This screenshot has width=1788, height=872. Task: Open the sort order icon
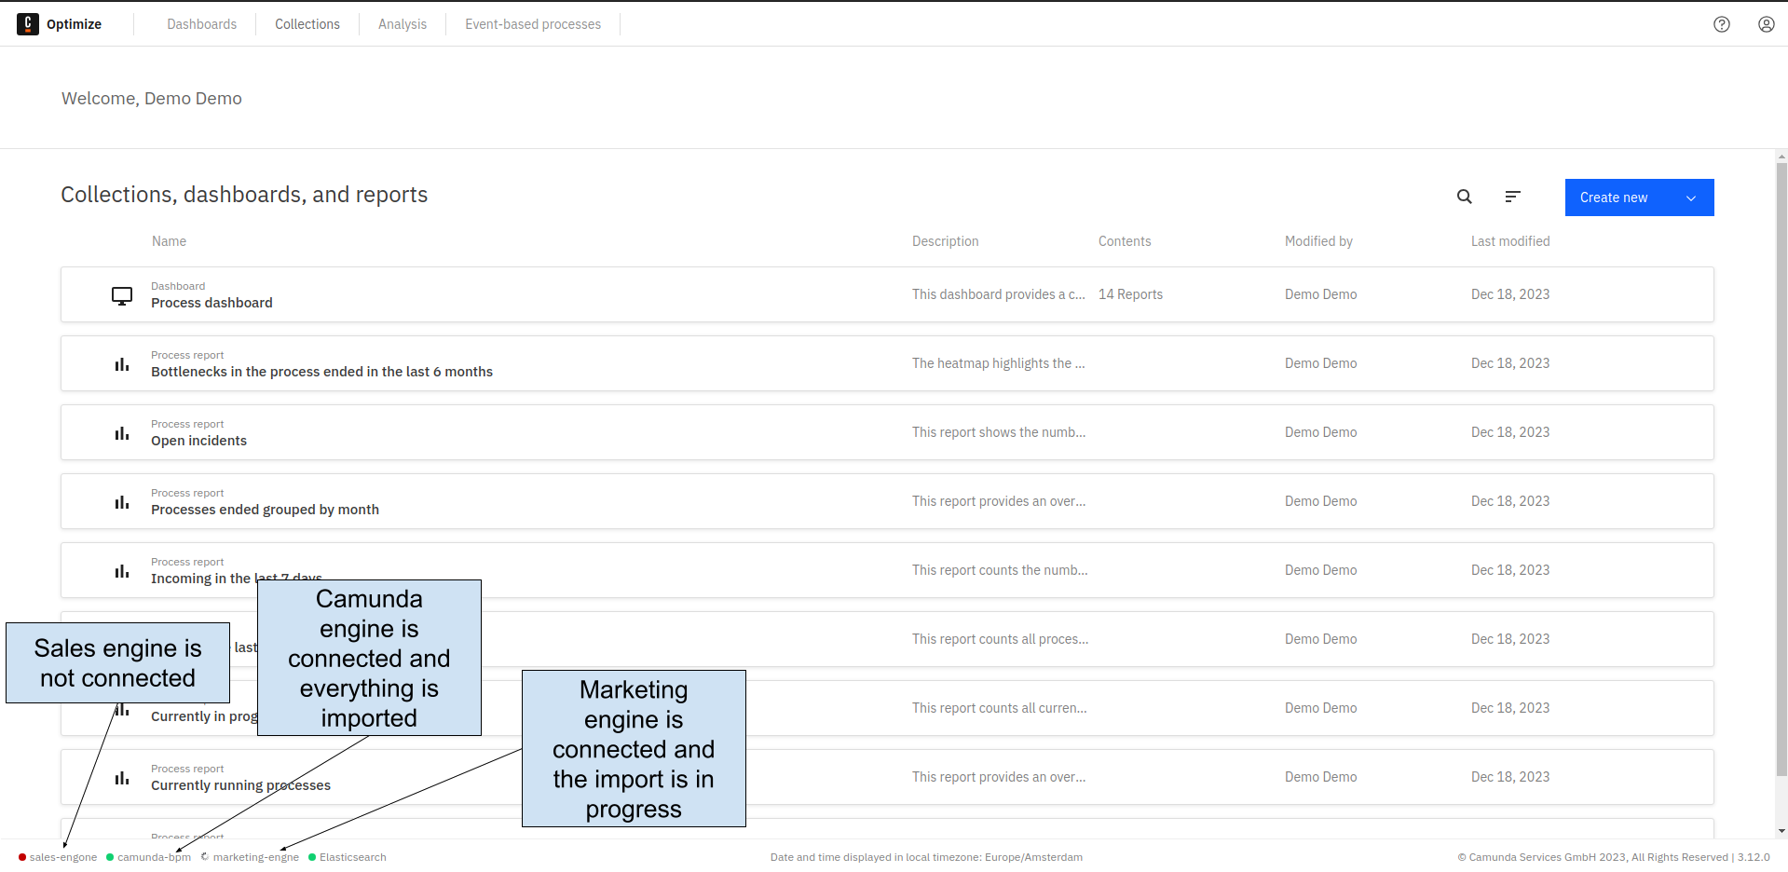(1512, 197)
